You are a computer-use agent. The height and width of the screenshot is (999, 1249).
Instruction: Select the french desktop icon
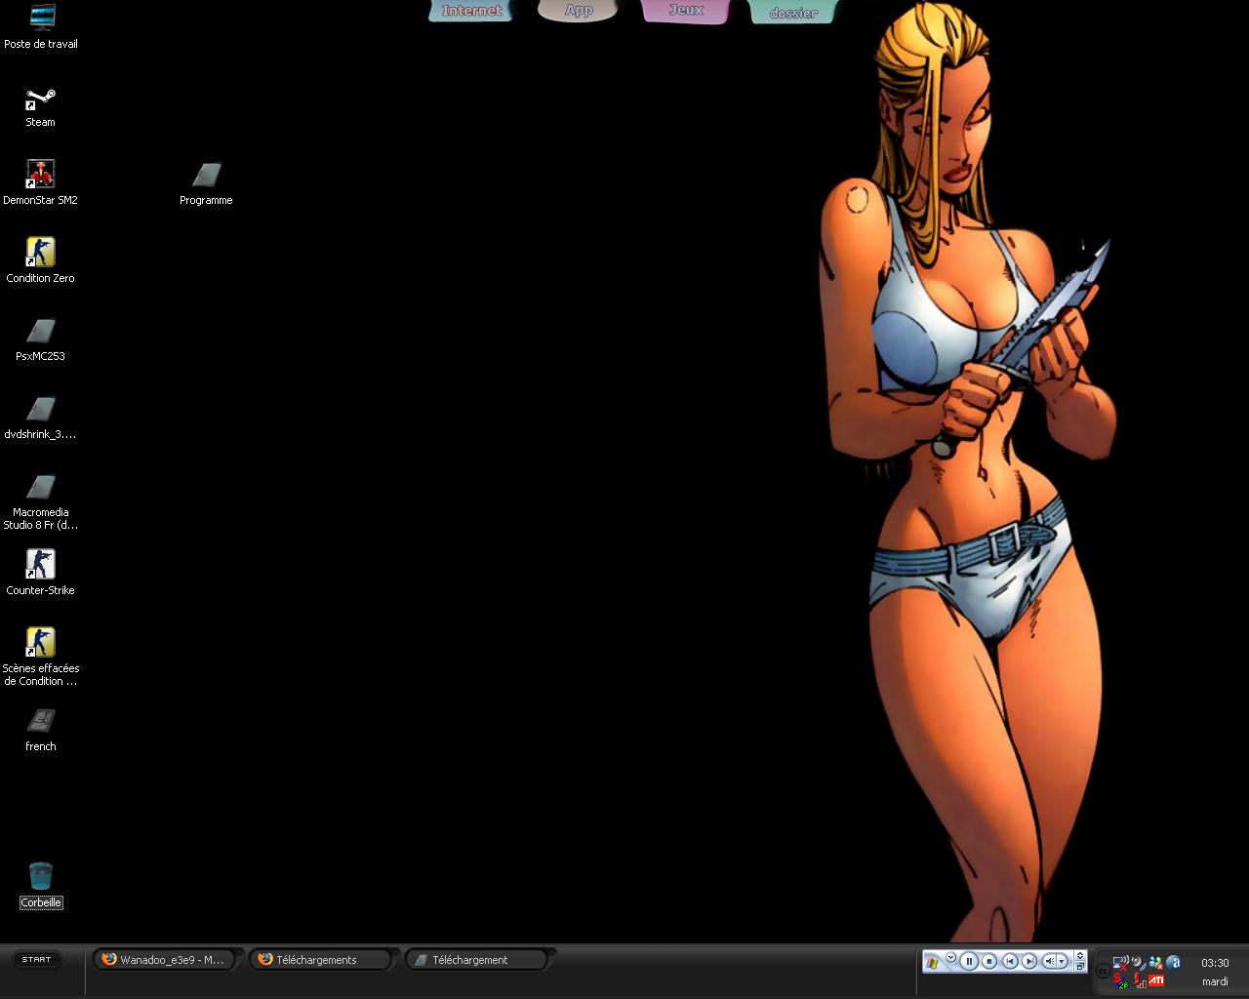(40, 730)
